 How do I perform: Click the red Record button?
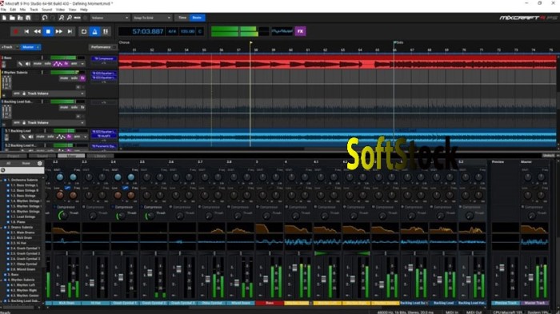pyautogui.click(x=16, y=31)
